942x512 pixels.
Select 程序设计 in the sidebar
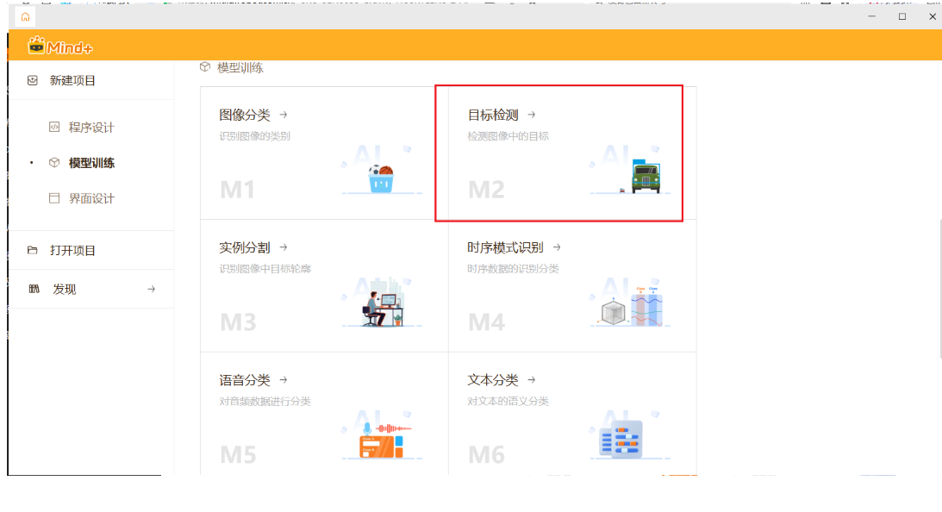click(91, 128)
